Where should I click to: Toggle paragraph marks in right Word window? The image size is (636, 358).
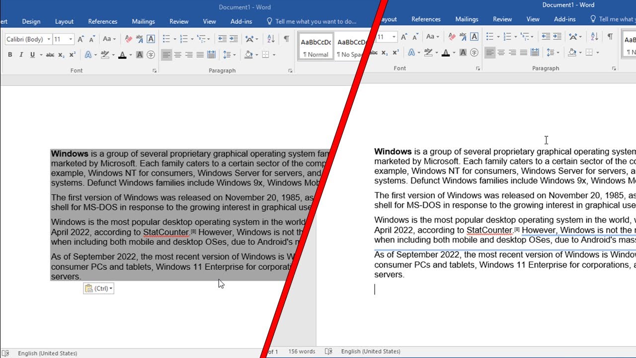coord(610,37)
